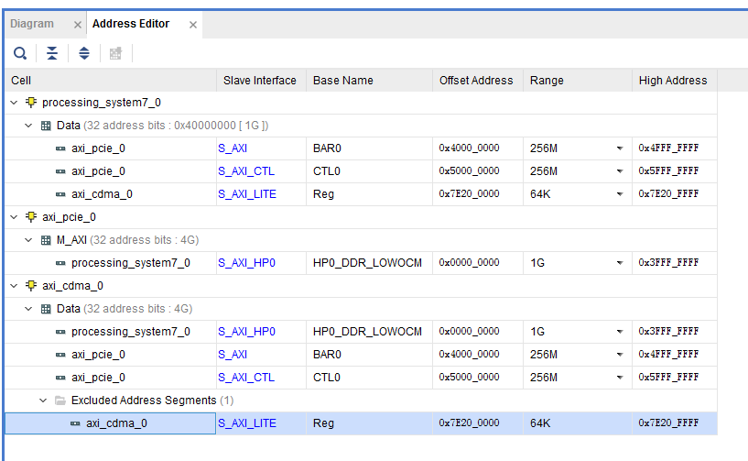This screenshot has height=461, width=748.
Task: Click Offset Address 0x7E20_0000 of included axi_cdma_0
Action: pyautogui.click(x=469, y=194)
